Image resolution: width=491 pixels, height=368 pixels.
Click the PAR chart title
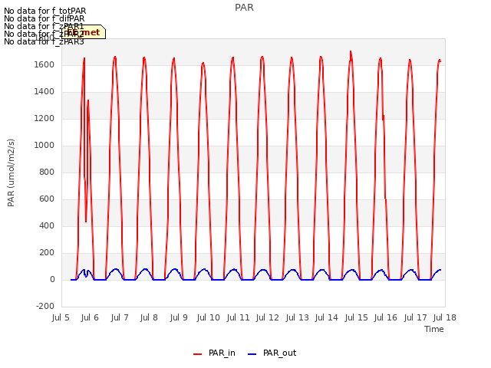244,8
